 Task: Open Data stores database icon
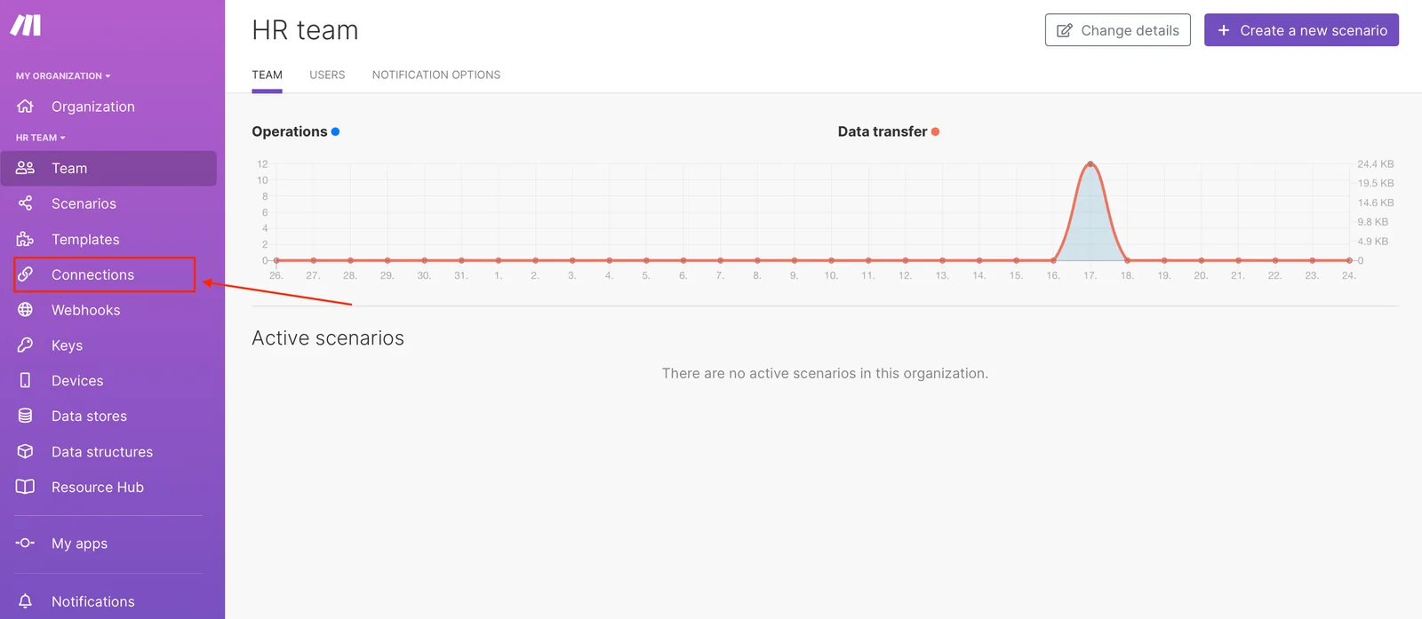(x=25, y=416)
